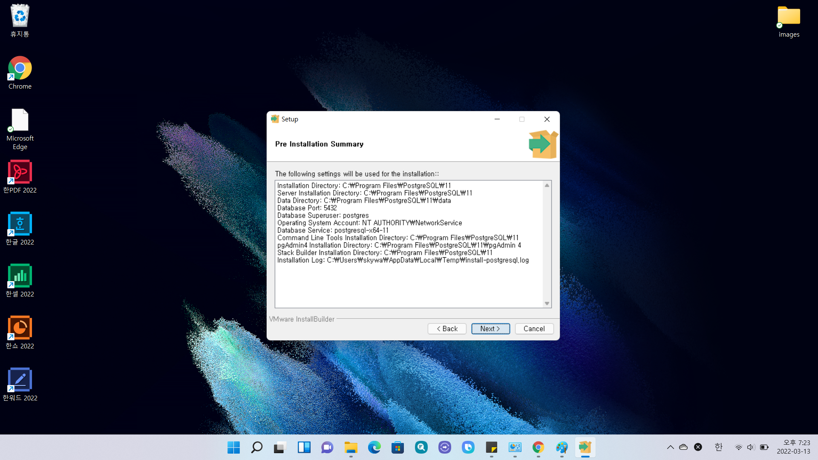The width and height of the screenshot is (818, 460).
Task: Select the 한워드 2022 desktop shortcut
Action: pos(20,384)
